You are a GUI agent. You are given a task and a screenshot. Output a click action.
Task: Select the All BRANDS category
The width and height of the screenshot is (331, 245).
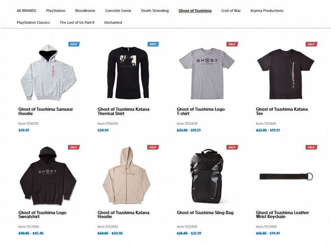pyautogui.click(x=26, y=11)
